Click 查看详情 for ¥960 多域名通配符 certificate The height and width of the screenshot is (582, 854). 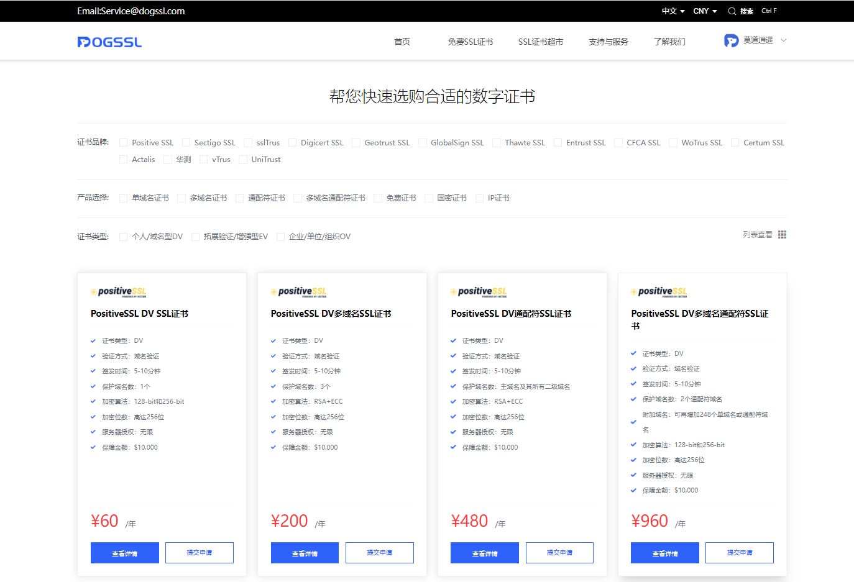[665, 553]
